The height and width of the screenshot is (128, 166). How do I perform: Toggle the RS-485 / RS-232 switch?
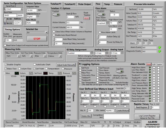[x=5, y=21]
